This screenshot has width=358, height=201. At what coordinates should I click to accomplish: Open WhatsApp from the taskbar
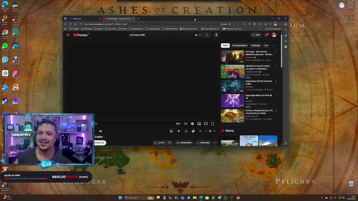(225, 198)
